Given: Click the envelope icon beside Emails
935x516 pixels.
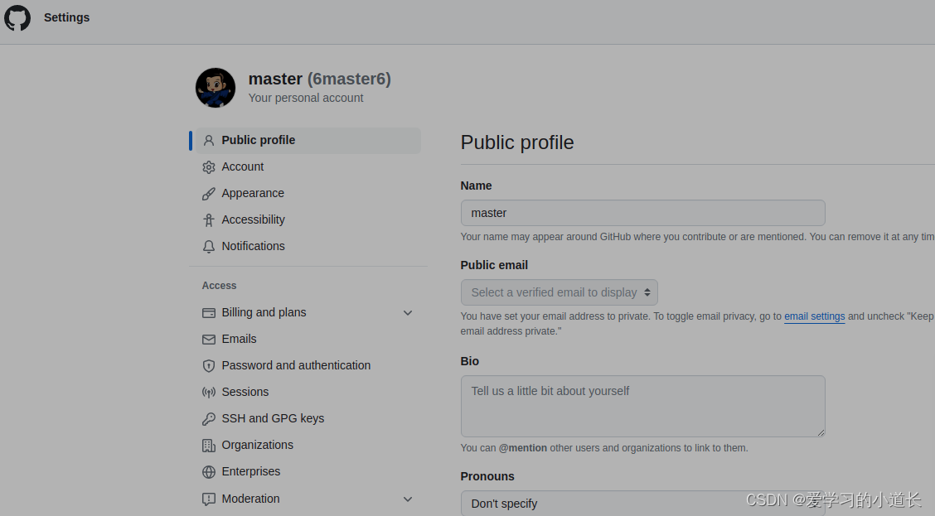Looking at the screenshot, I should (x=209, y=340).
